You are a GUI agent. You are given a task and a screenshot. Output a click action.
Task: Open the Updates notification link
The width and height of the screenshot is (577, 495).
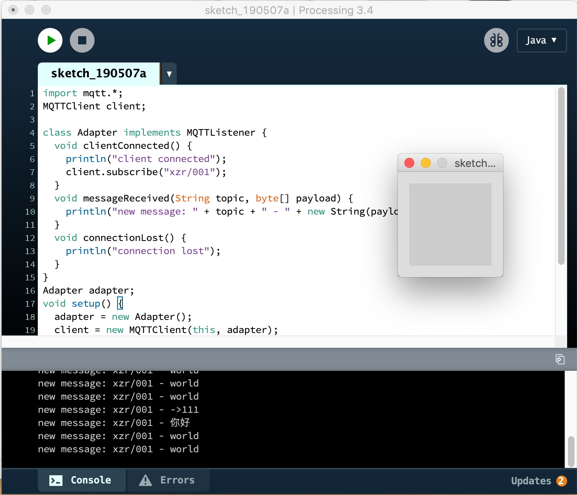point(531,481)
